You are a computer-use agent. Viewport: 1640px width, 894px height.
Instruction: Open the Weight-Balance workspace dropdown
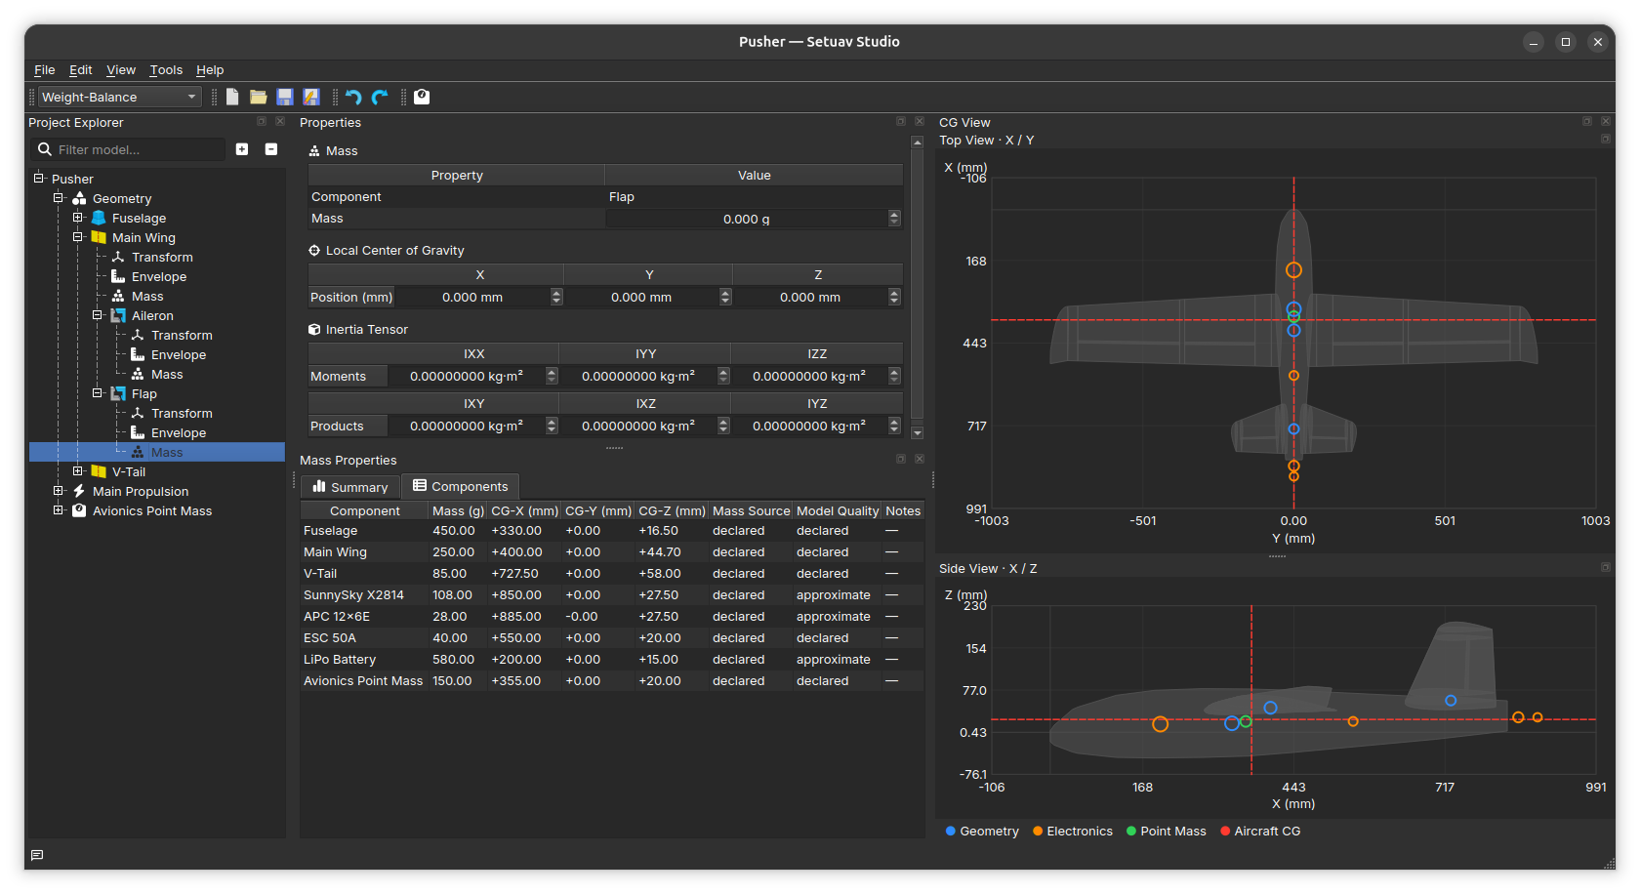point(120,97)
